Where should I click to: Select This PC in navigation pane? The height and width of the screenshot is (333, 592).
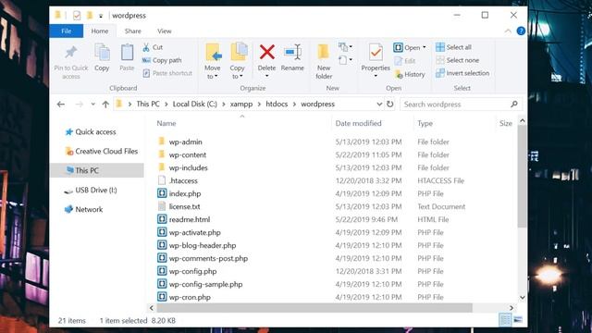coord(97,170)
